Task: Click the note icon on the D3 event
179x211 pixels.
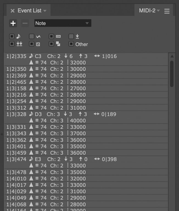Action: tap(31, 114)
